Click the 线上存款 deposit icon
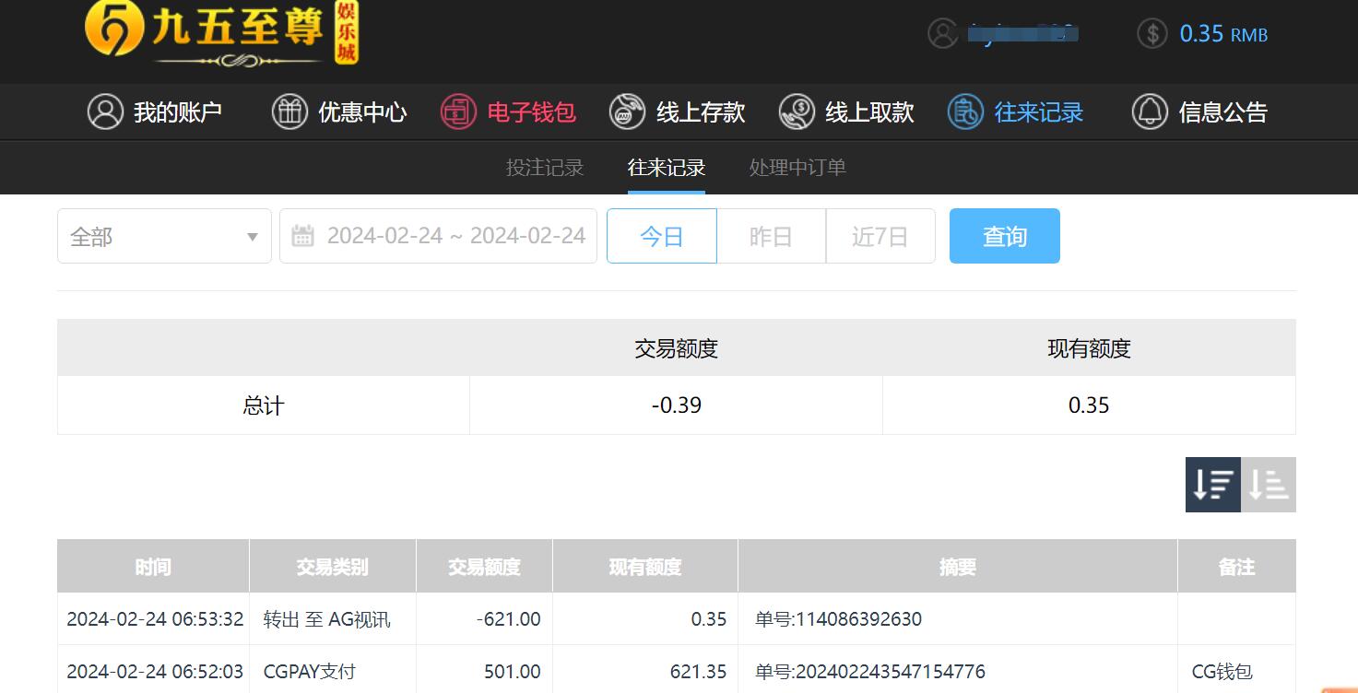The image size is (1358, 693). click(x=627, y=112)
